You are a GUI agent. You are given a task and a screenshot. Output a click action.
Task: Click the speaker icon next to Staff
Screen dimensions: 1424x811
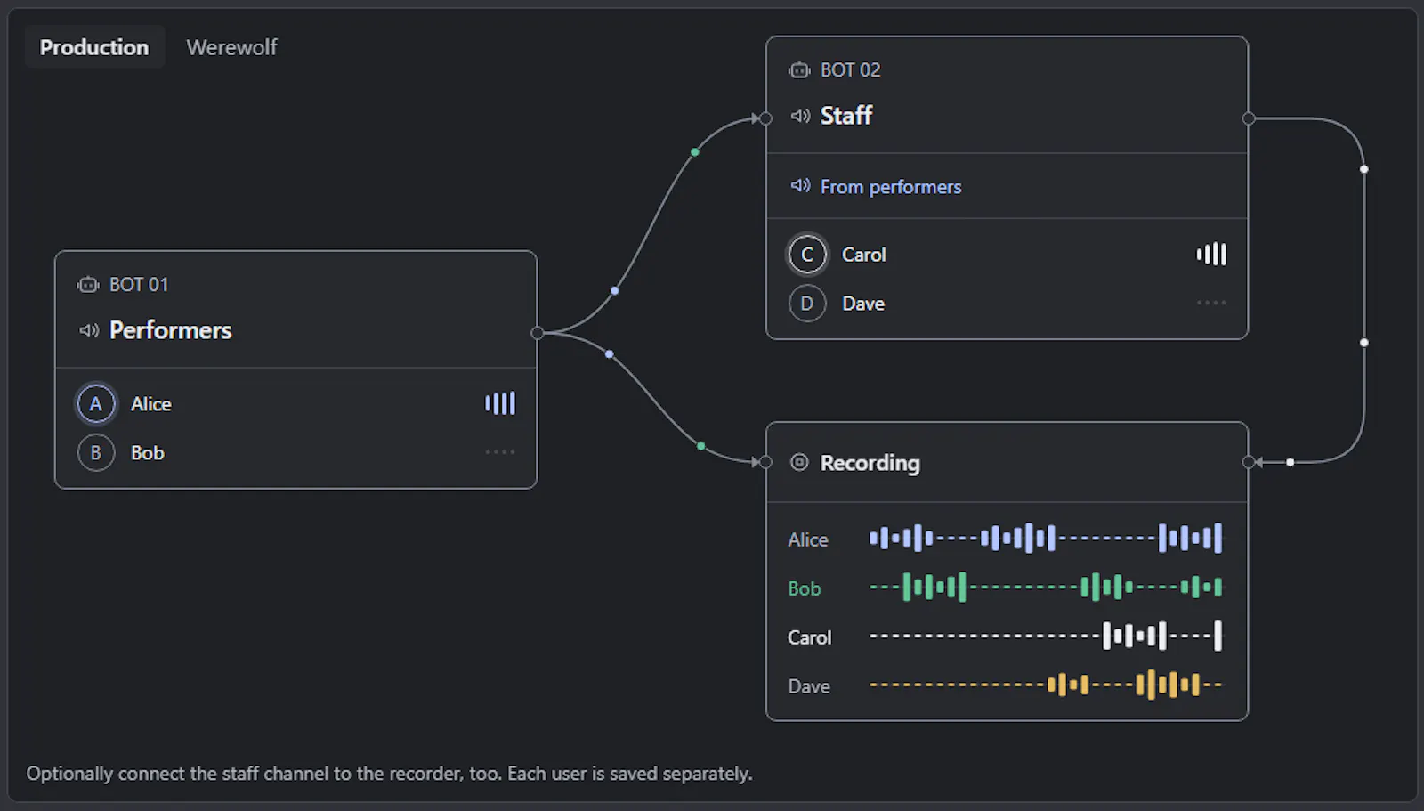pyautogui.click(x=800, y=116)
